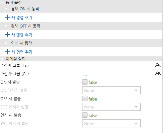Open the ON 메시지 설명 dropdown

(x=111, y=90)
